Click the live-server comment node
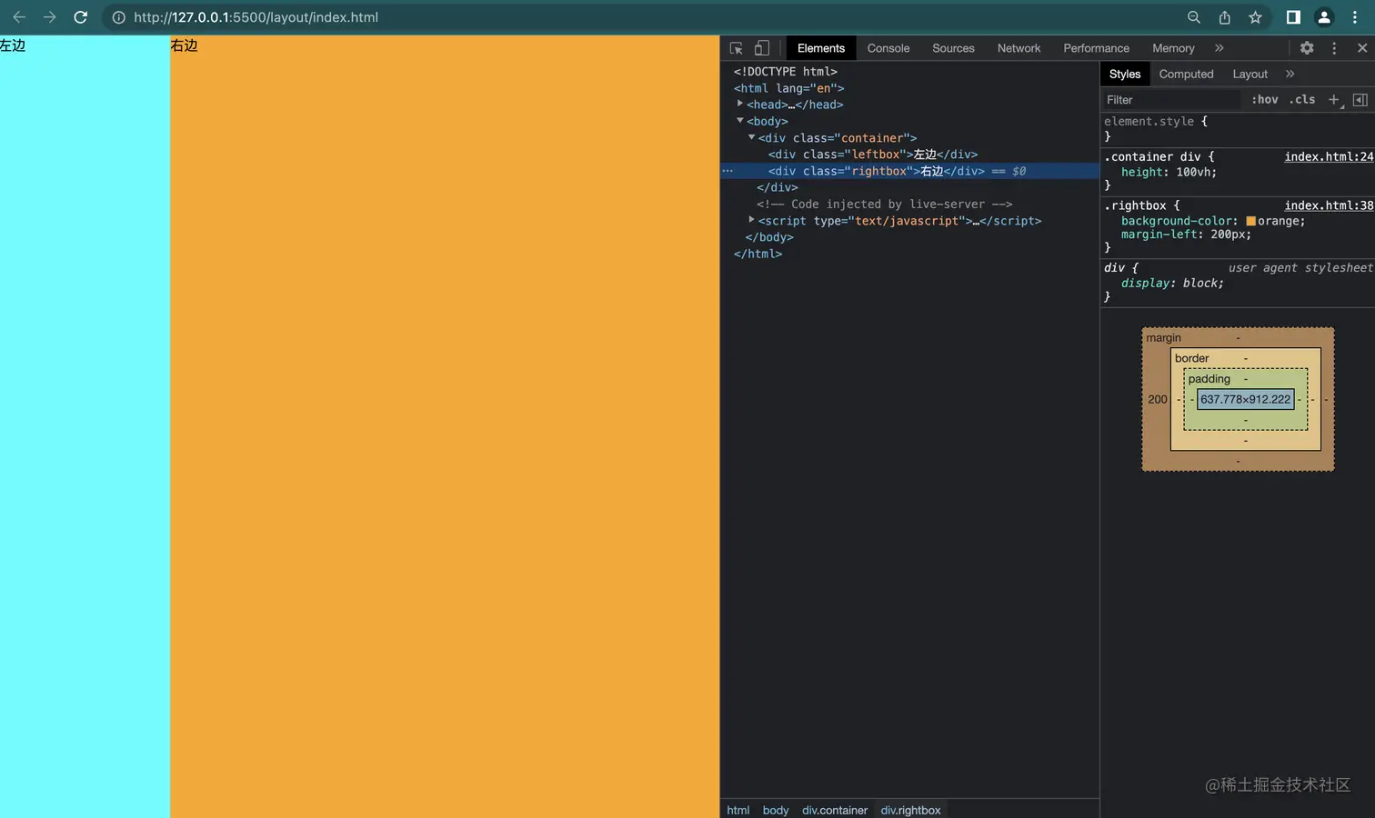This screenshot has height=818, width=1375. (x=884, y=204)
